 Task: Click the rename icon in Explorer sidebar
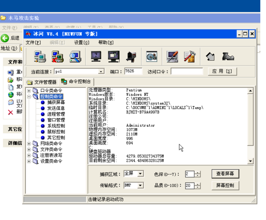coord(10,73)
